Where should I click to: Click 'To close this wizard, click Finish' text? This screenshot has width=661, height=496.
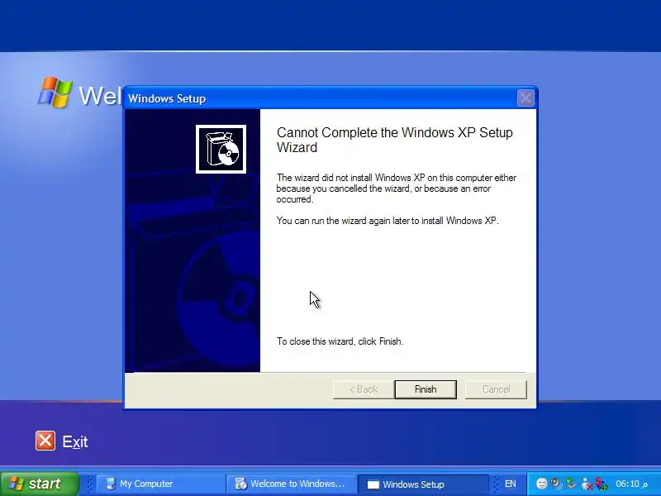click(340, 341)
